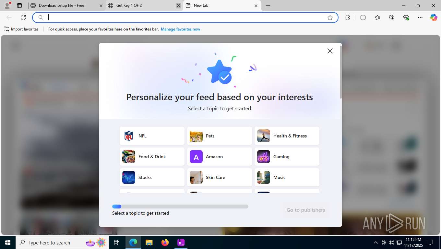
Task: Select the Health & Fitness topic
Action: [x=287, y=136]
